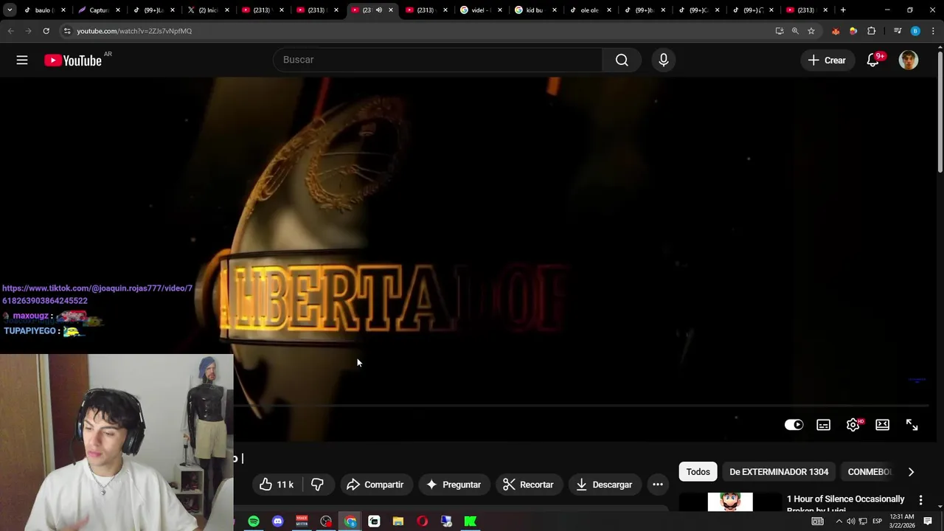Click the youtube.com address bar URL
Viewport: 944px width, 531px height.
click(134, 31)
